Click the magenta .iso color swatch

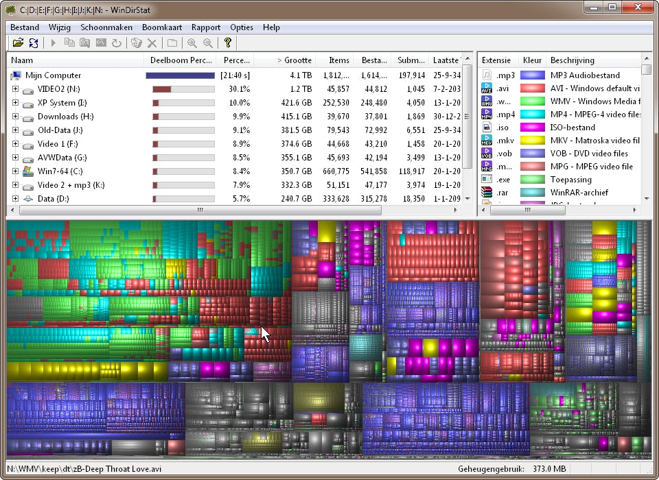pos(532,128)
